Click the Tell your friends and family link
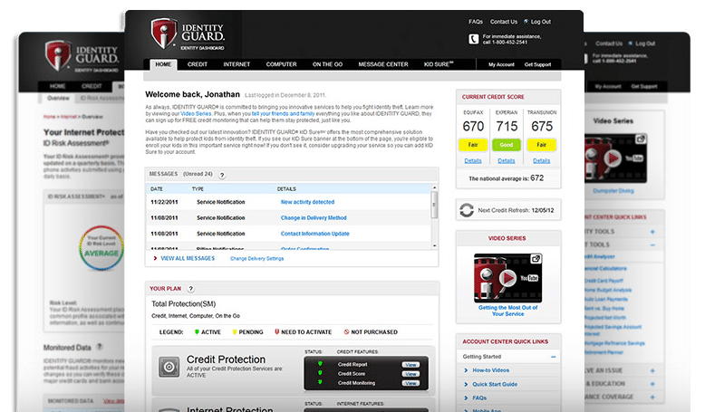This screenshot has width=705, height=412. (x=283, y=114)
